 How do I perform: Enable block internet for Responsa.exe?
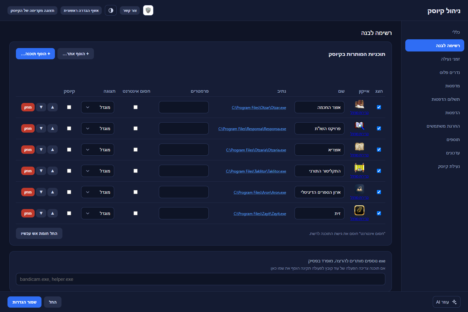[x=135, y=129]
